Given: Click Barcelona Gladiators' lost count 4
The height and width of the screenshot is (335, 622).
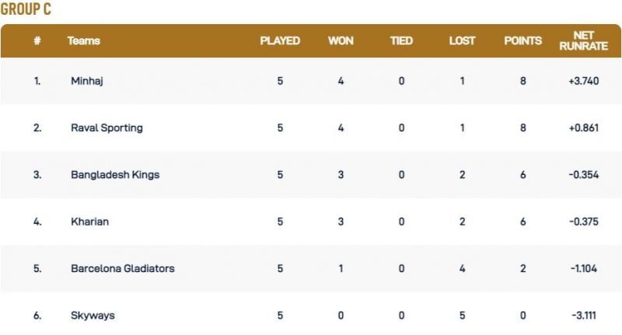Looking at the screenshot, I should [462, 268].
